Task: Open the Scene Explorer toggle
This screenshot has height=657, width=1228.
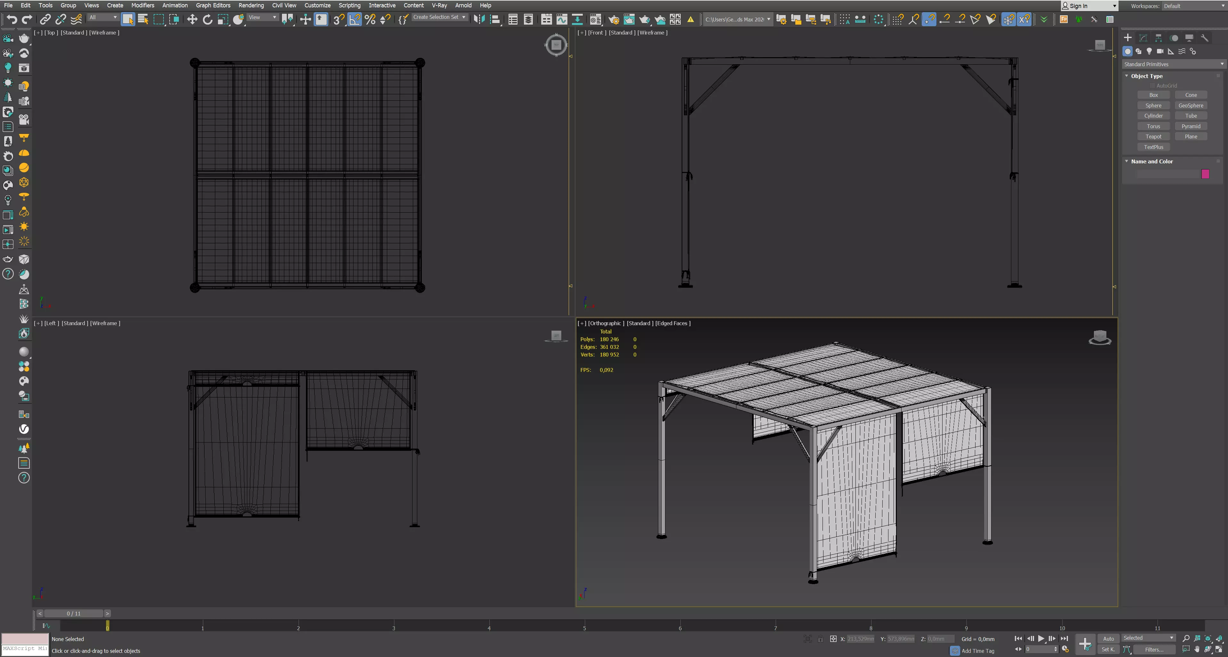Action: tap(513, 19)
